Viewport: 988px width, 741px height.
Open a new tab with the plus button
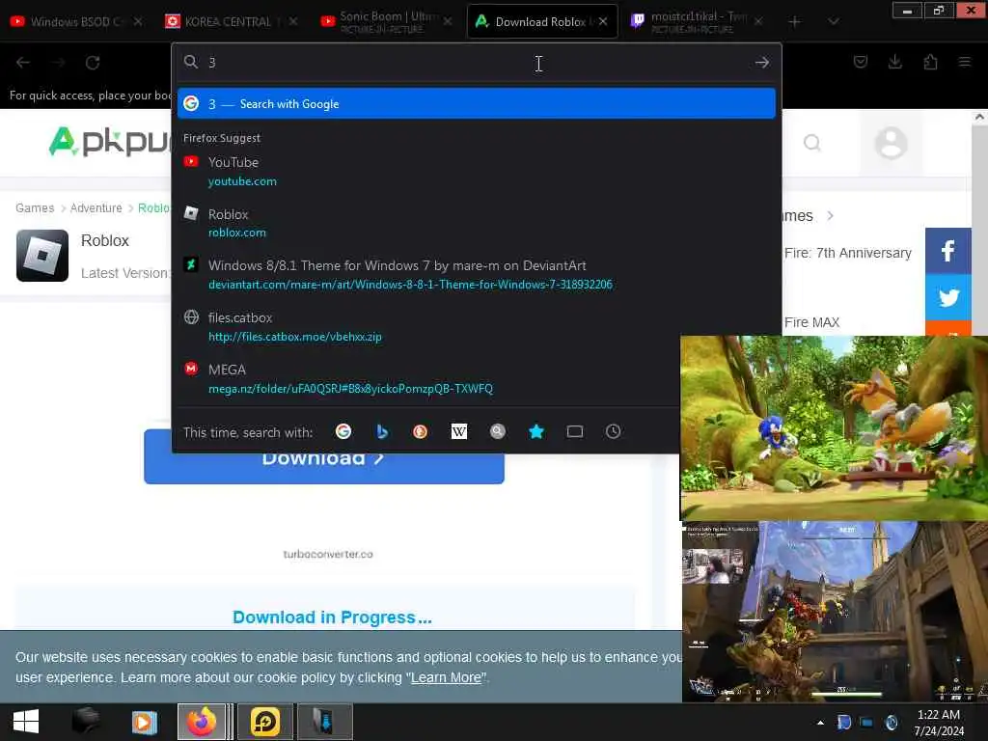795,22
